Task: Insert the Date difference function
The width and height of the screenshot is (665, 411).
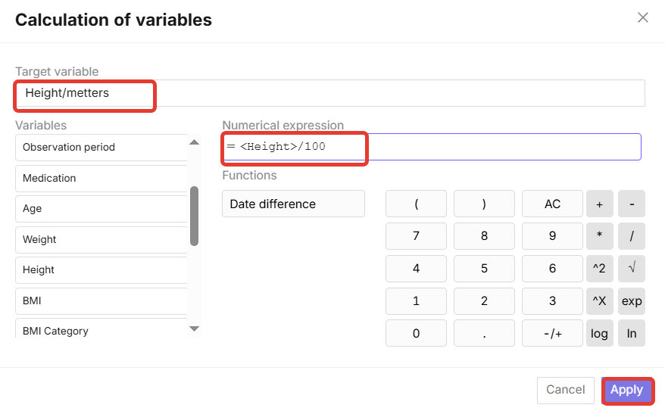Action: point(293,204)
